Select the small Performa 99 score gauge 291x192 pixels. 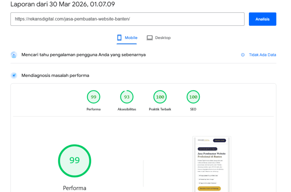pyautogui.click(x=93, y=97)
